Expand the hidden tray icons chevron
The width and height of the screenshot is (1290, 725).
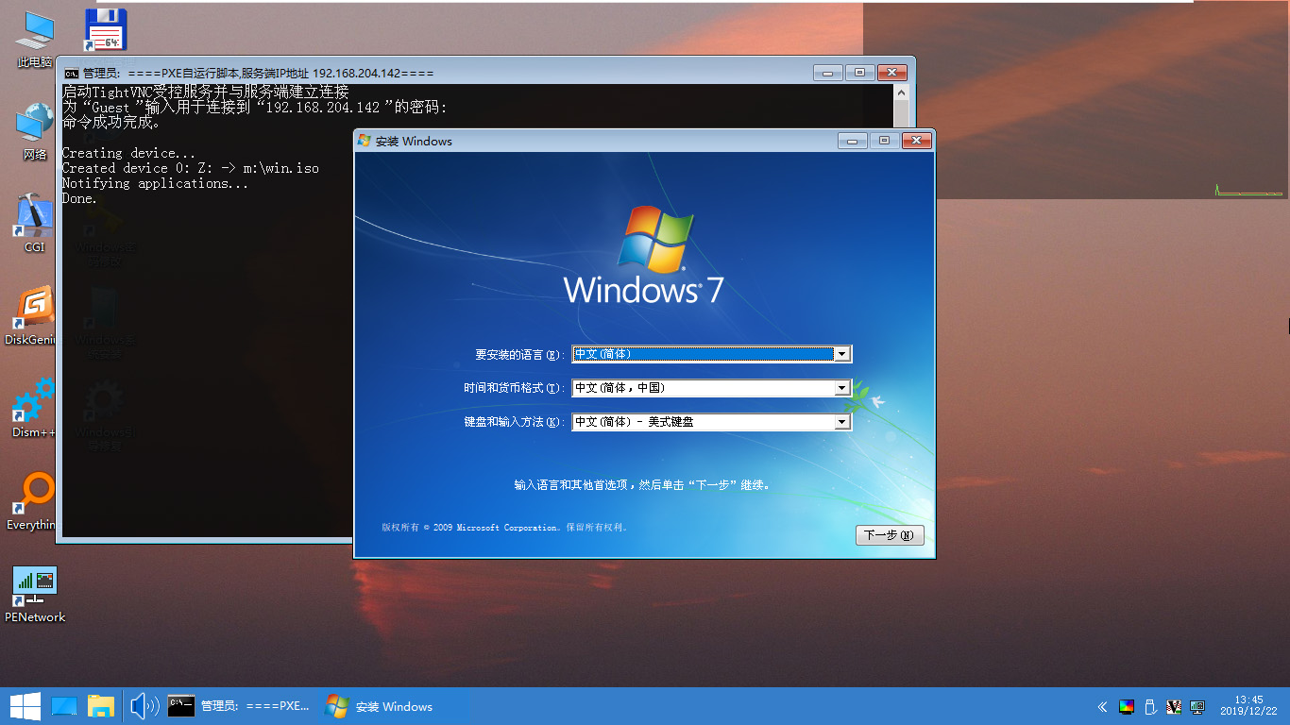(1102, 706)
